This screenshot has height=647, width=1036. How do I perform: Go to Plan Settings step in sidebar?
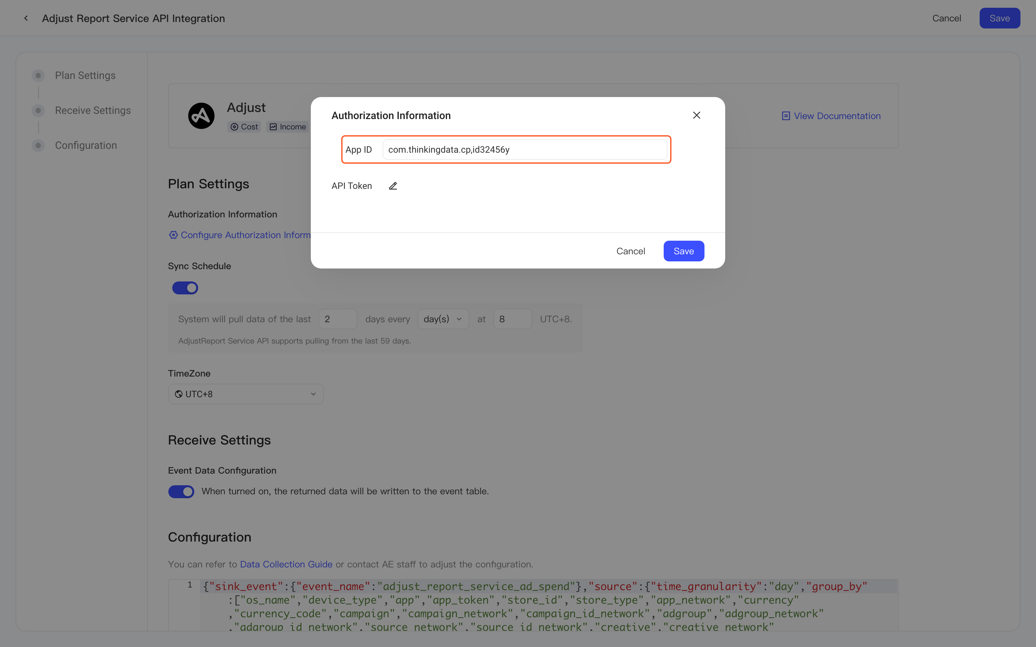click(x=85, y=75)
